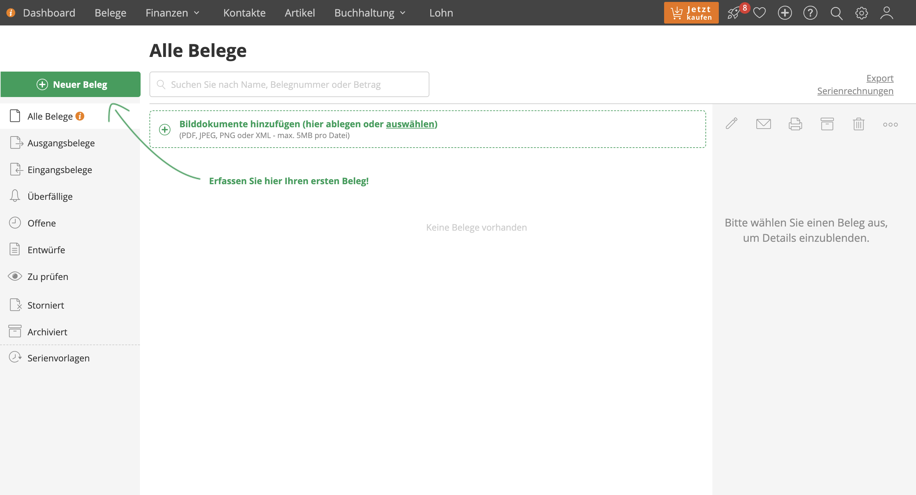
Task: Click the plus quick-add icon in the top bar
Action: (784, 13)
